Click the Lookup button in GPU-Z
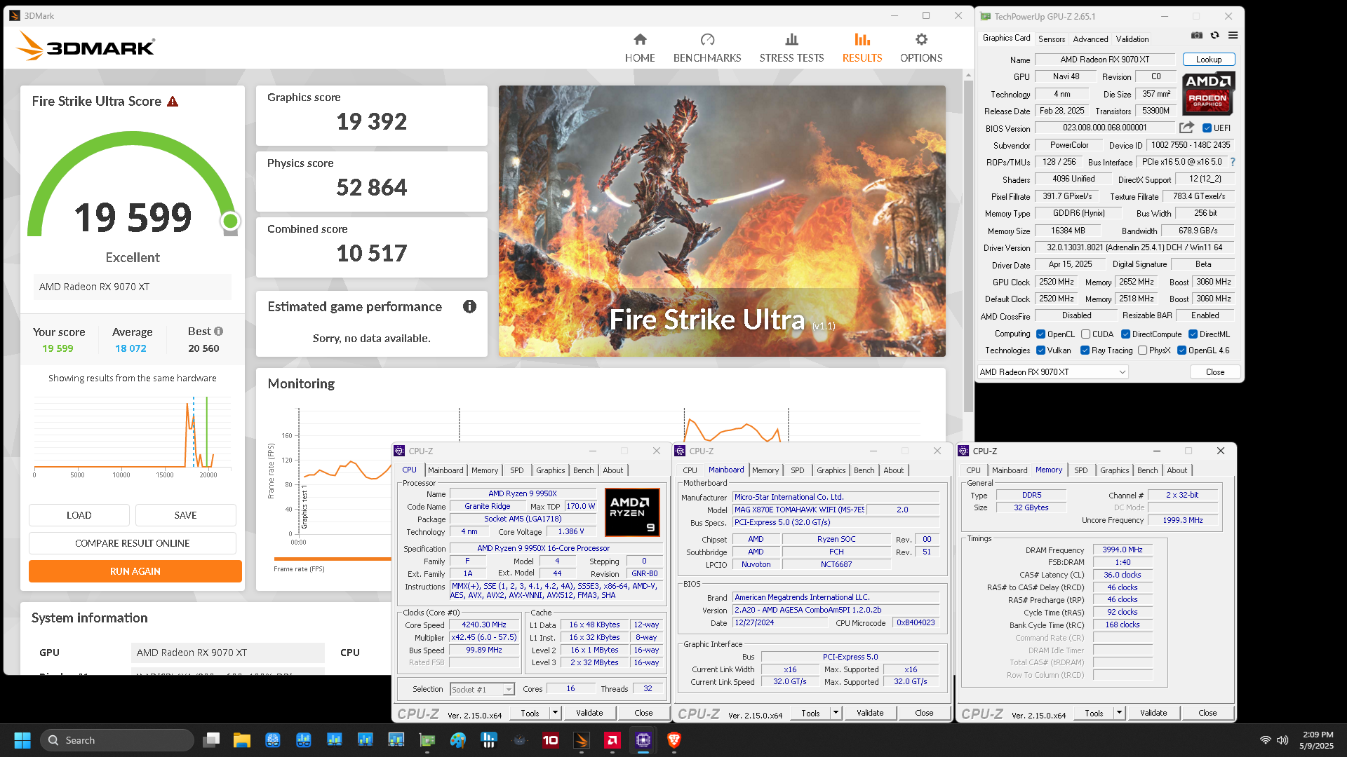The width and height of the screenshot is (1347, 757). pyautogui.click(x=1208, y=60)
